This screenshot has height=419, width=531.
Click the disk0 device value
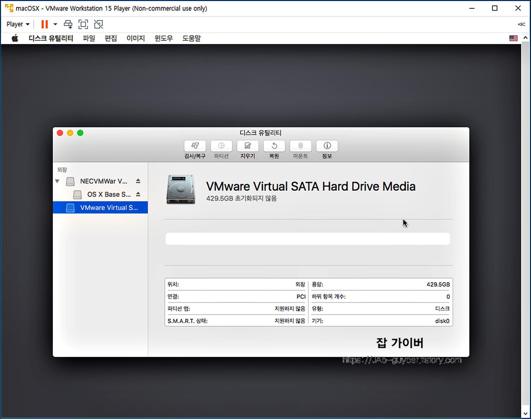tap(442, 321)
